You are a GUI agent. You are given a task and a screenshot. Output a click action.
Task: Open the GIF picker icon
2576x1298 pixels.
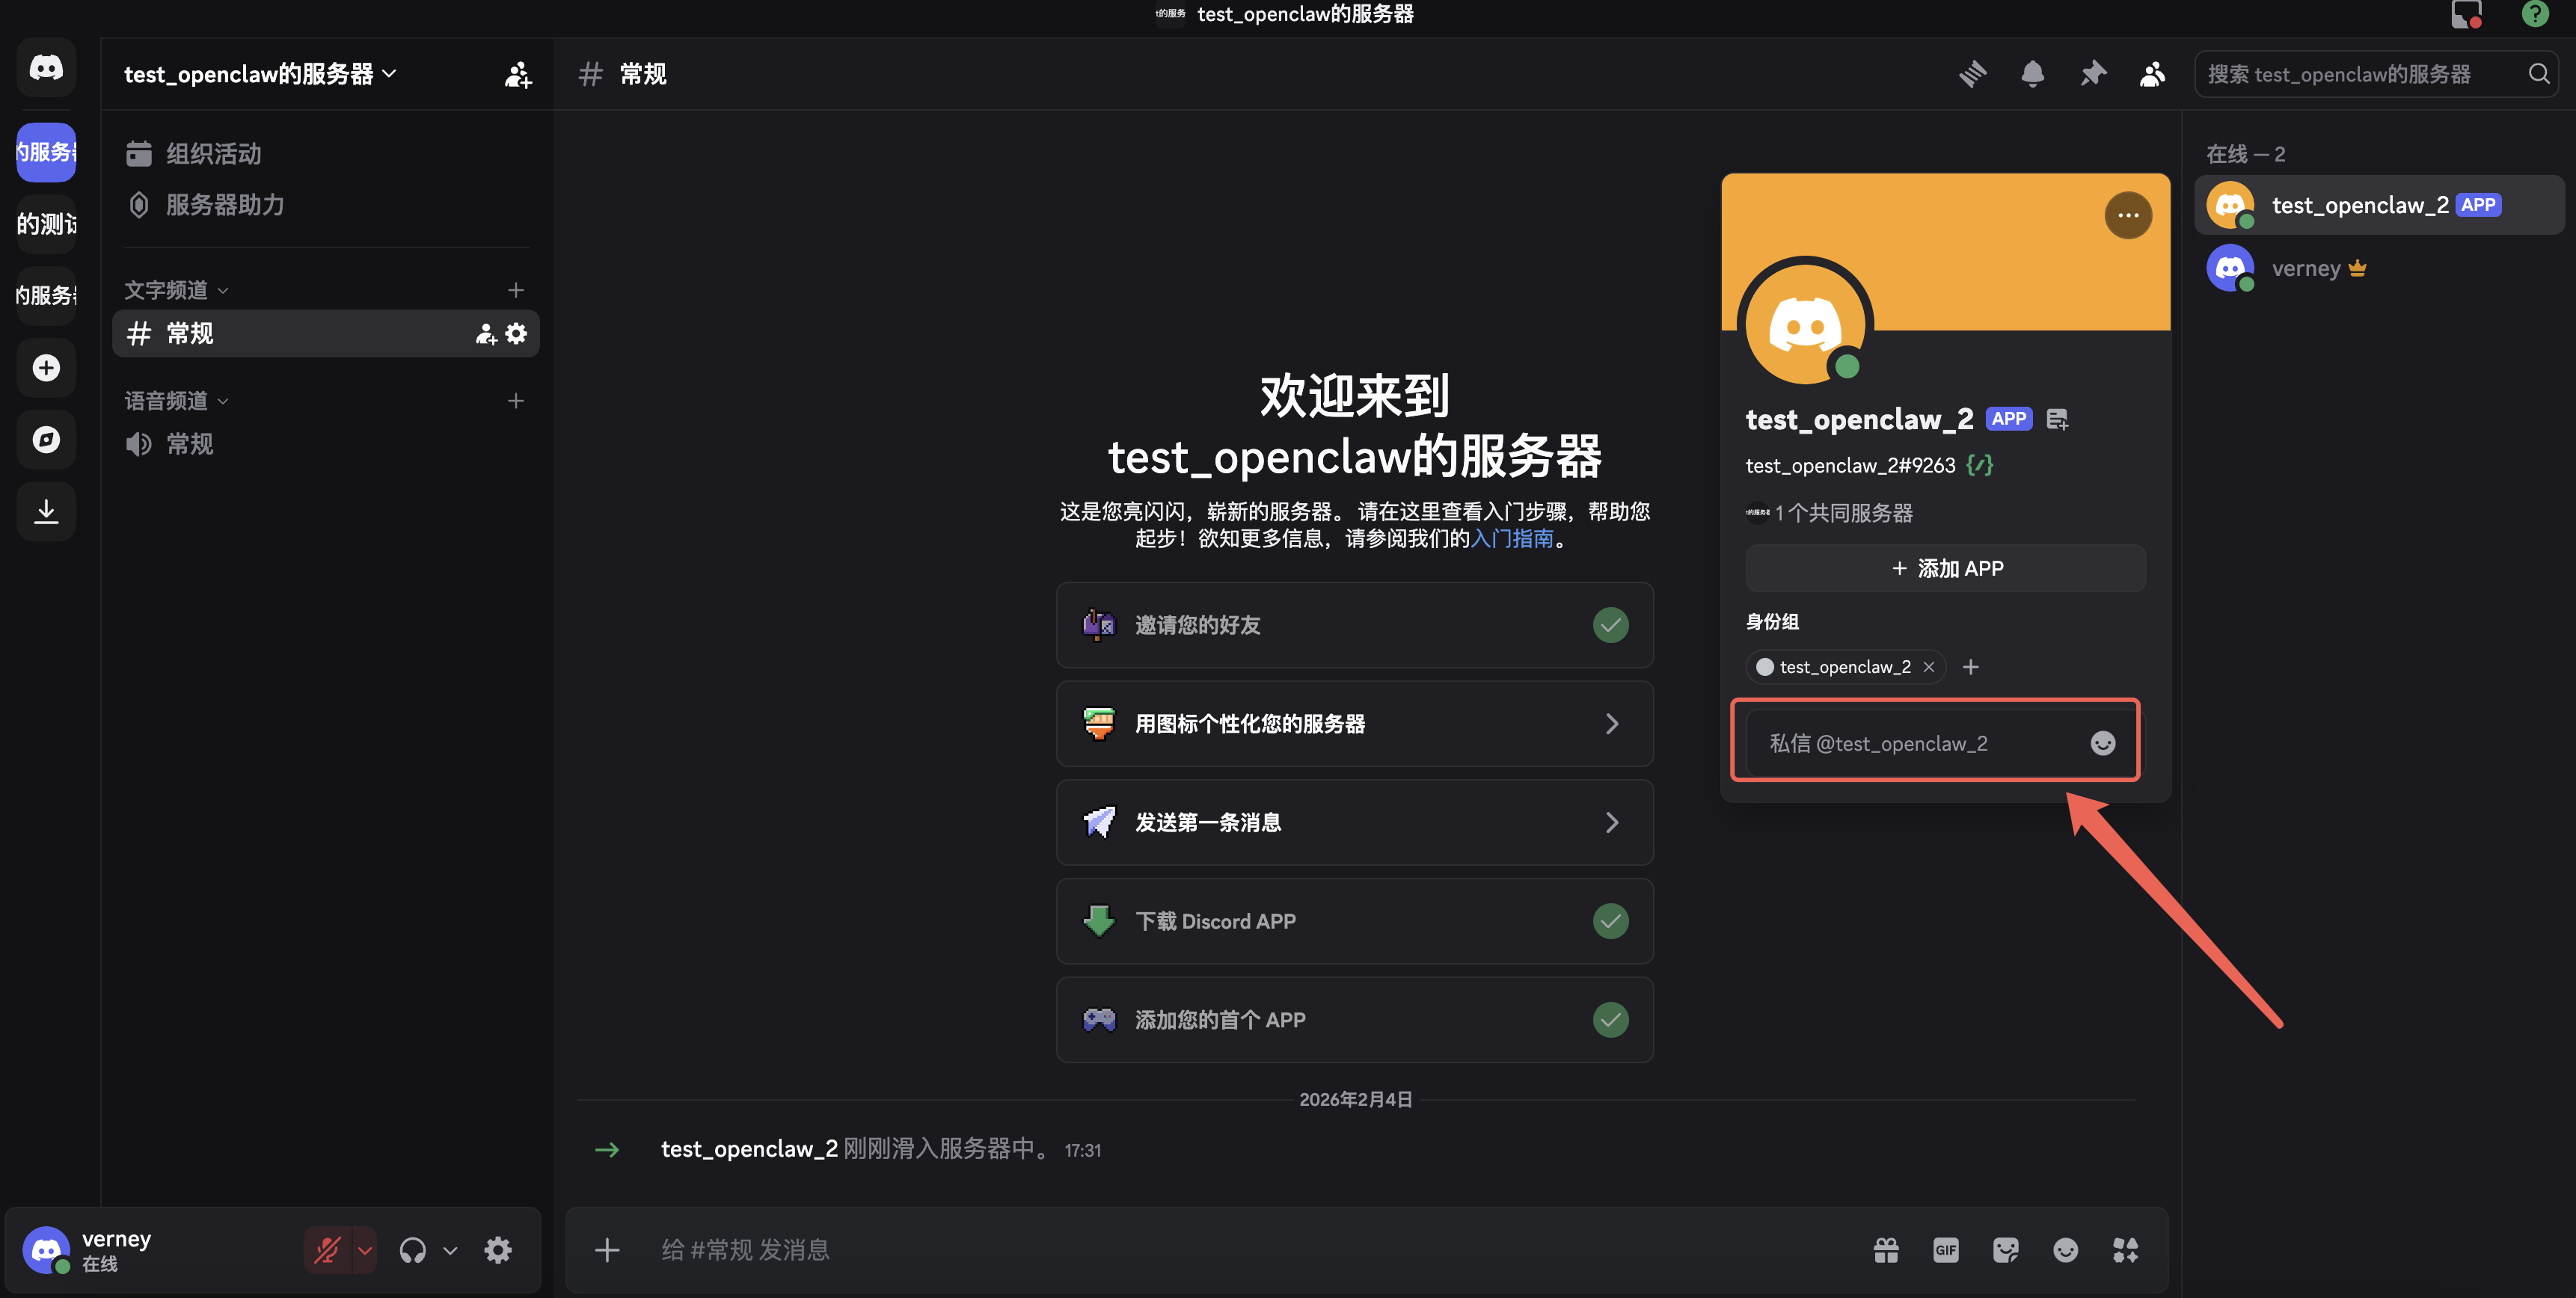point(1945,1250)
